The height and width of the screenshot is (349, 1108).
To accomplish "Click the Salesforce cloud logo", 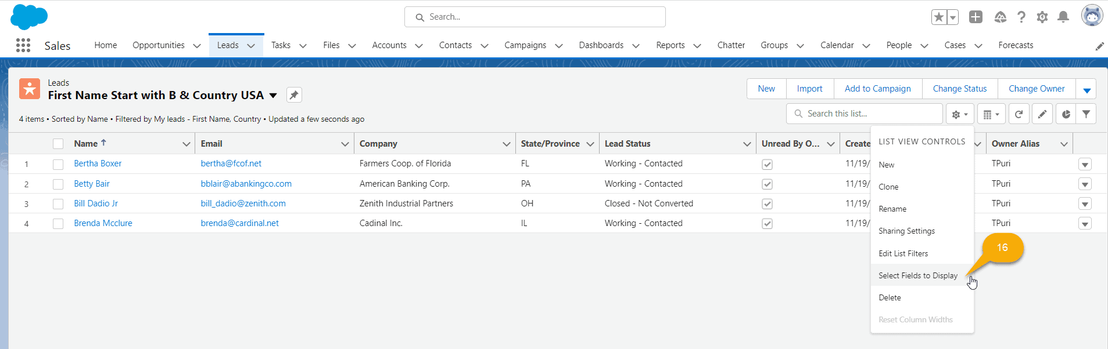I will pos(29,17).
